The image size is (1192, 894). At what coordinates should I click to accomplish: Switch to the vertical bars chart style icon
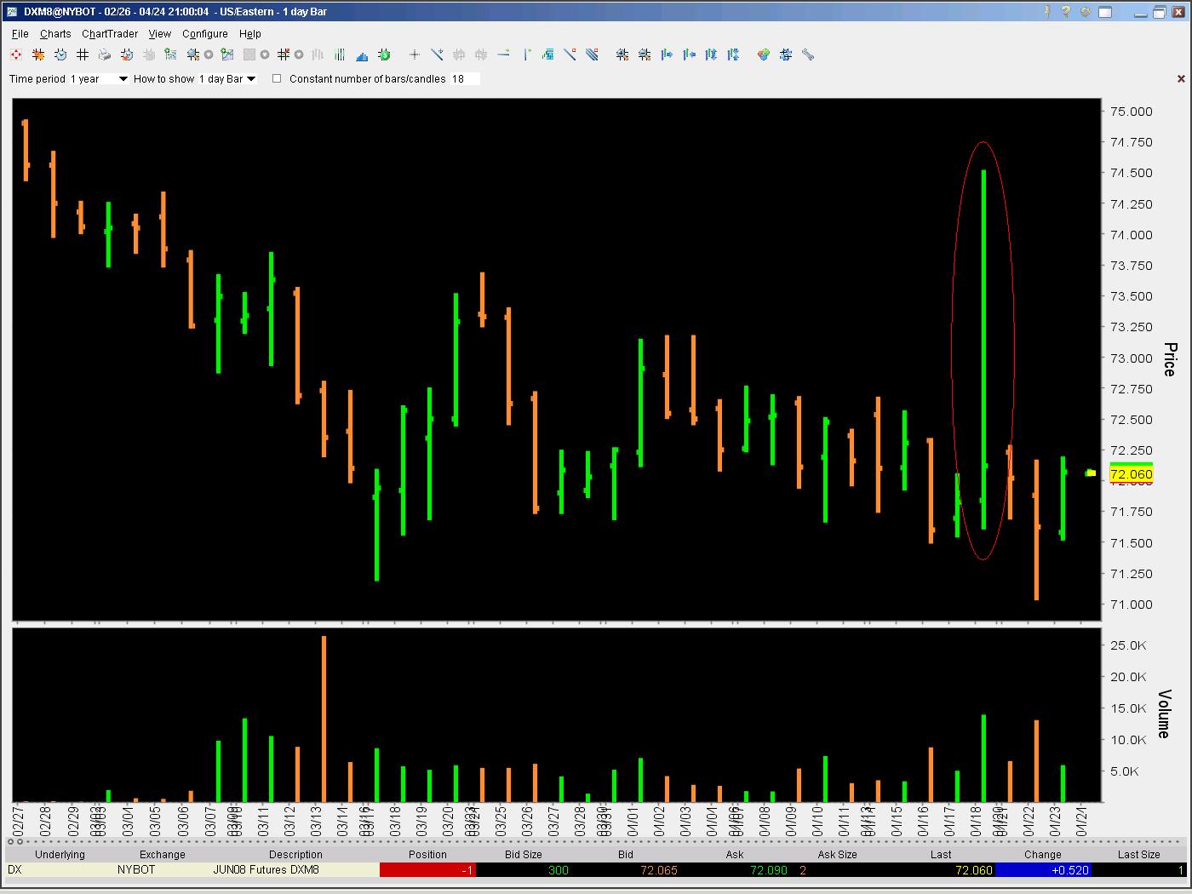tap(339, 54)
